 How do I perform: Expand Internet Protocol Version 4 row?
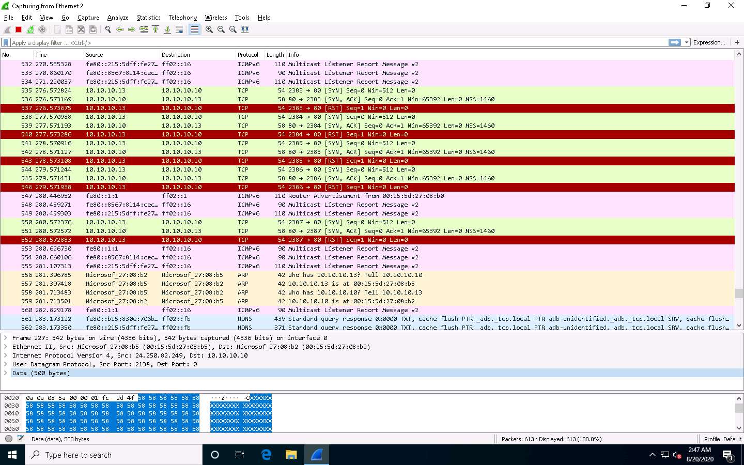click(x=6, y=355)
